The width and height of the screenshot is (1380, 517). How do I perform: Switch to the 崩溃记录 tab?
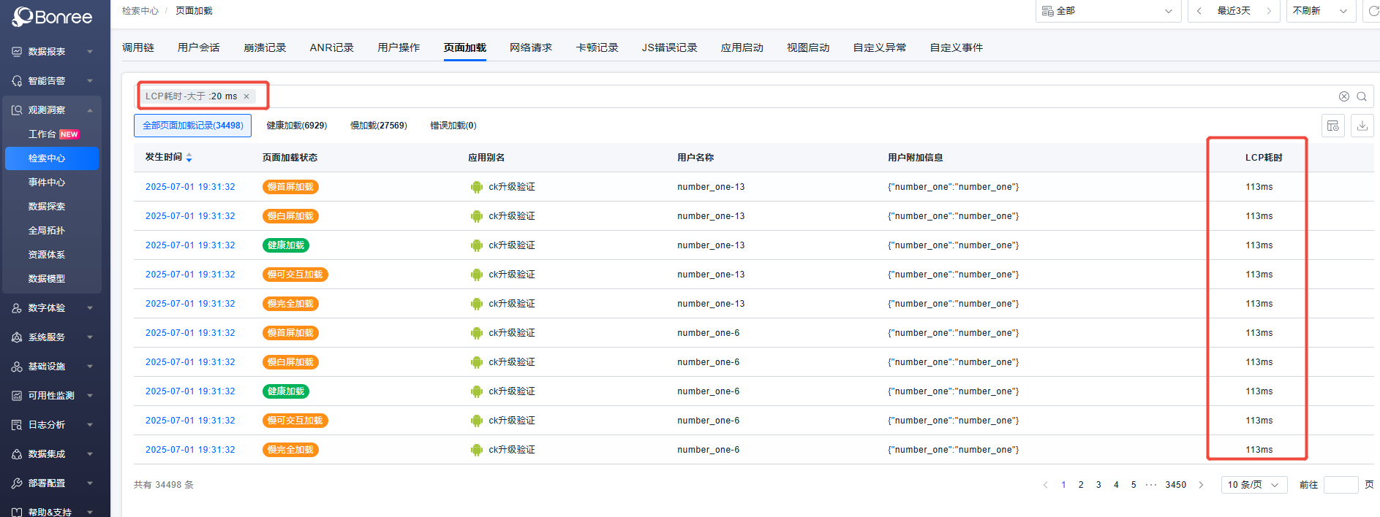pos(265,48)
